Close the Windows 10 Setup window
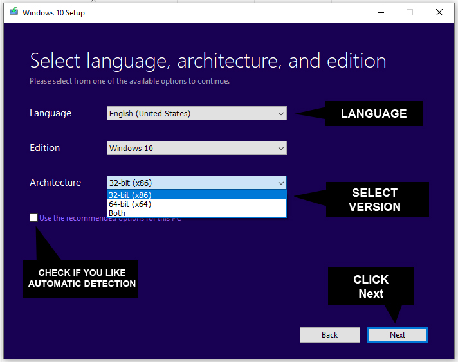This screenshot has width=458, height=362. (439, 13)
